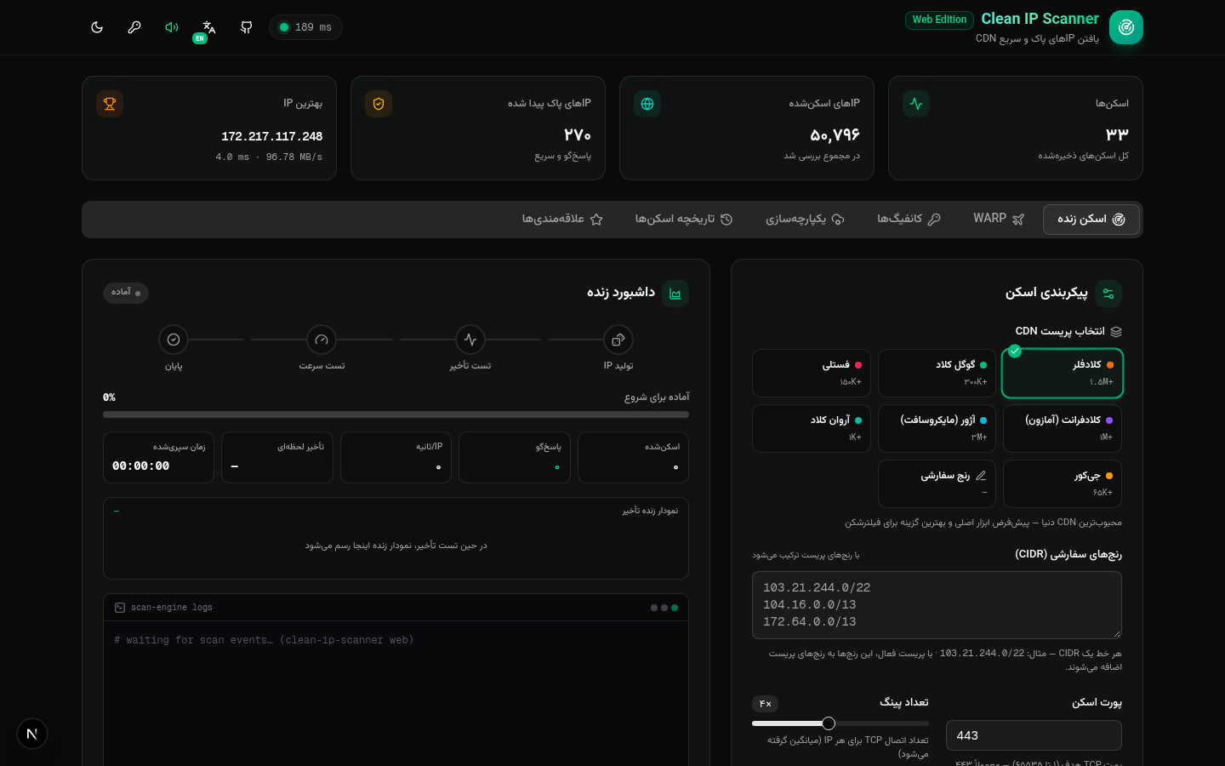Image resolution: width=1225 pixels, height=766 pixels.
Task: Click the IP generation step icon
Action: 618,340
